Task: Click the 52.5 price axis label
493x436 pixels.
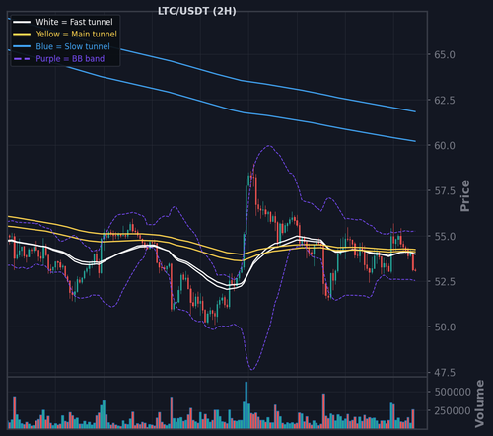Action: coord(445,282)
